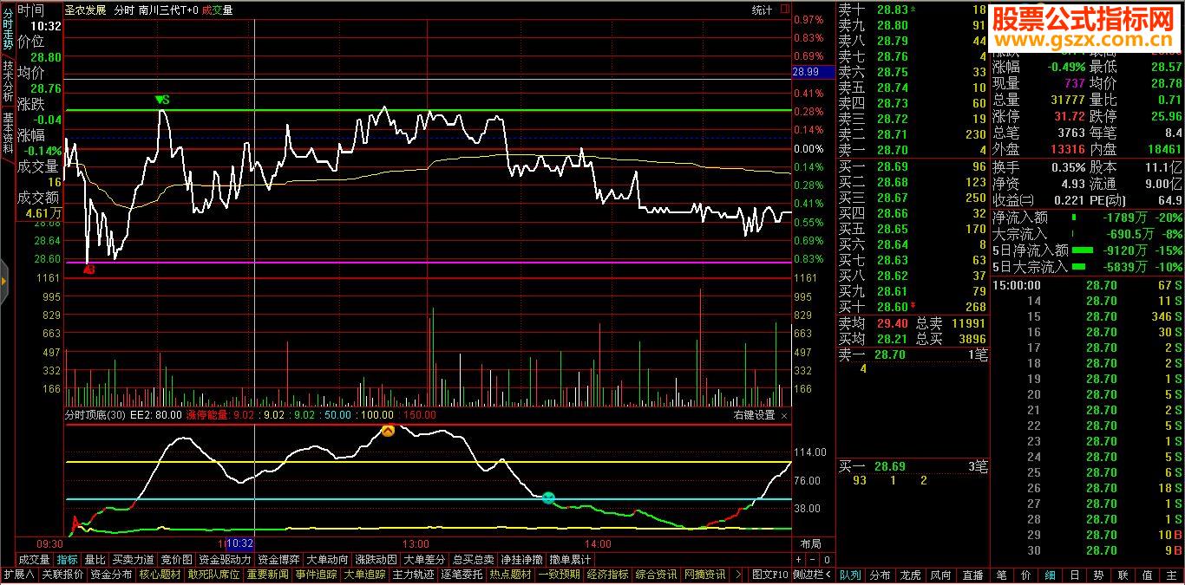Click the green S sell signal marker

(161, 100)
